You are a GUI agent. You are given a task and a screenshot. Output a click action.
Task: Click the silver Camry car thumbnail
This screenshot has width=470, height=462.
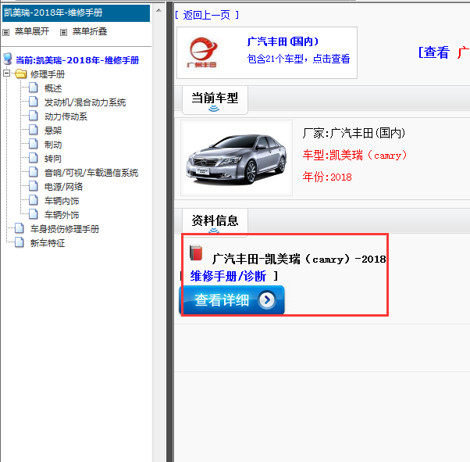point(237,158)
